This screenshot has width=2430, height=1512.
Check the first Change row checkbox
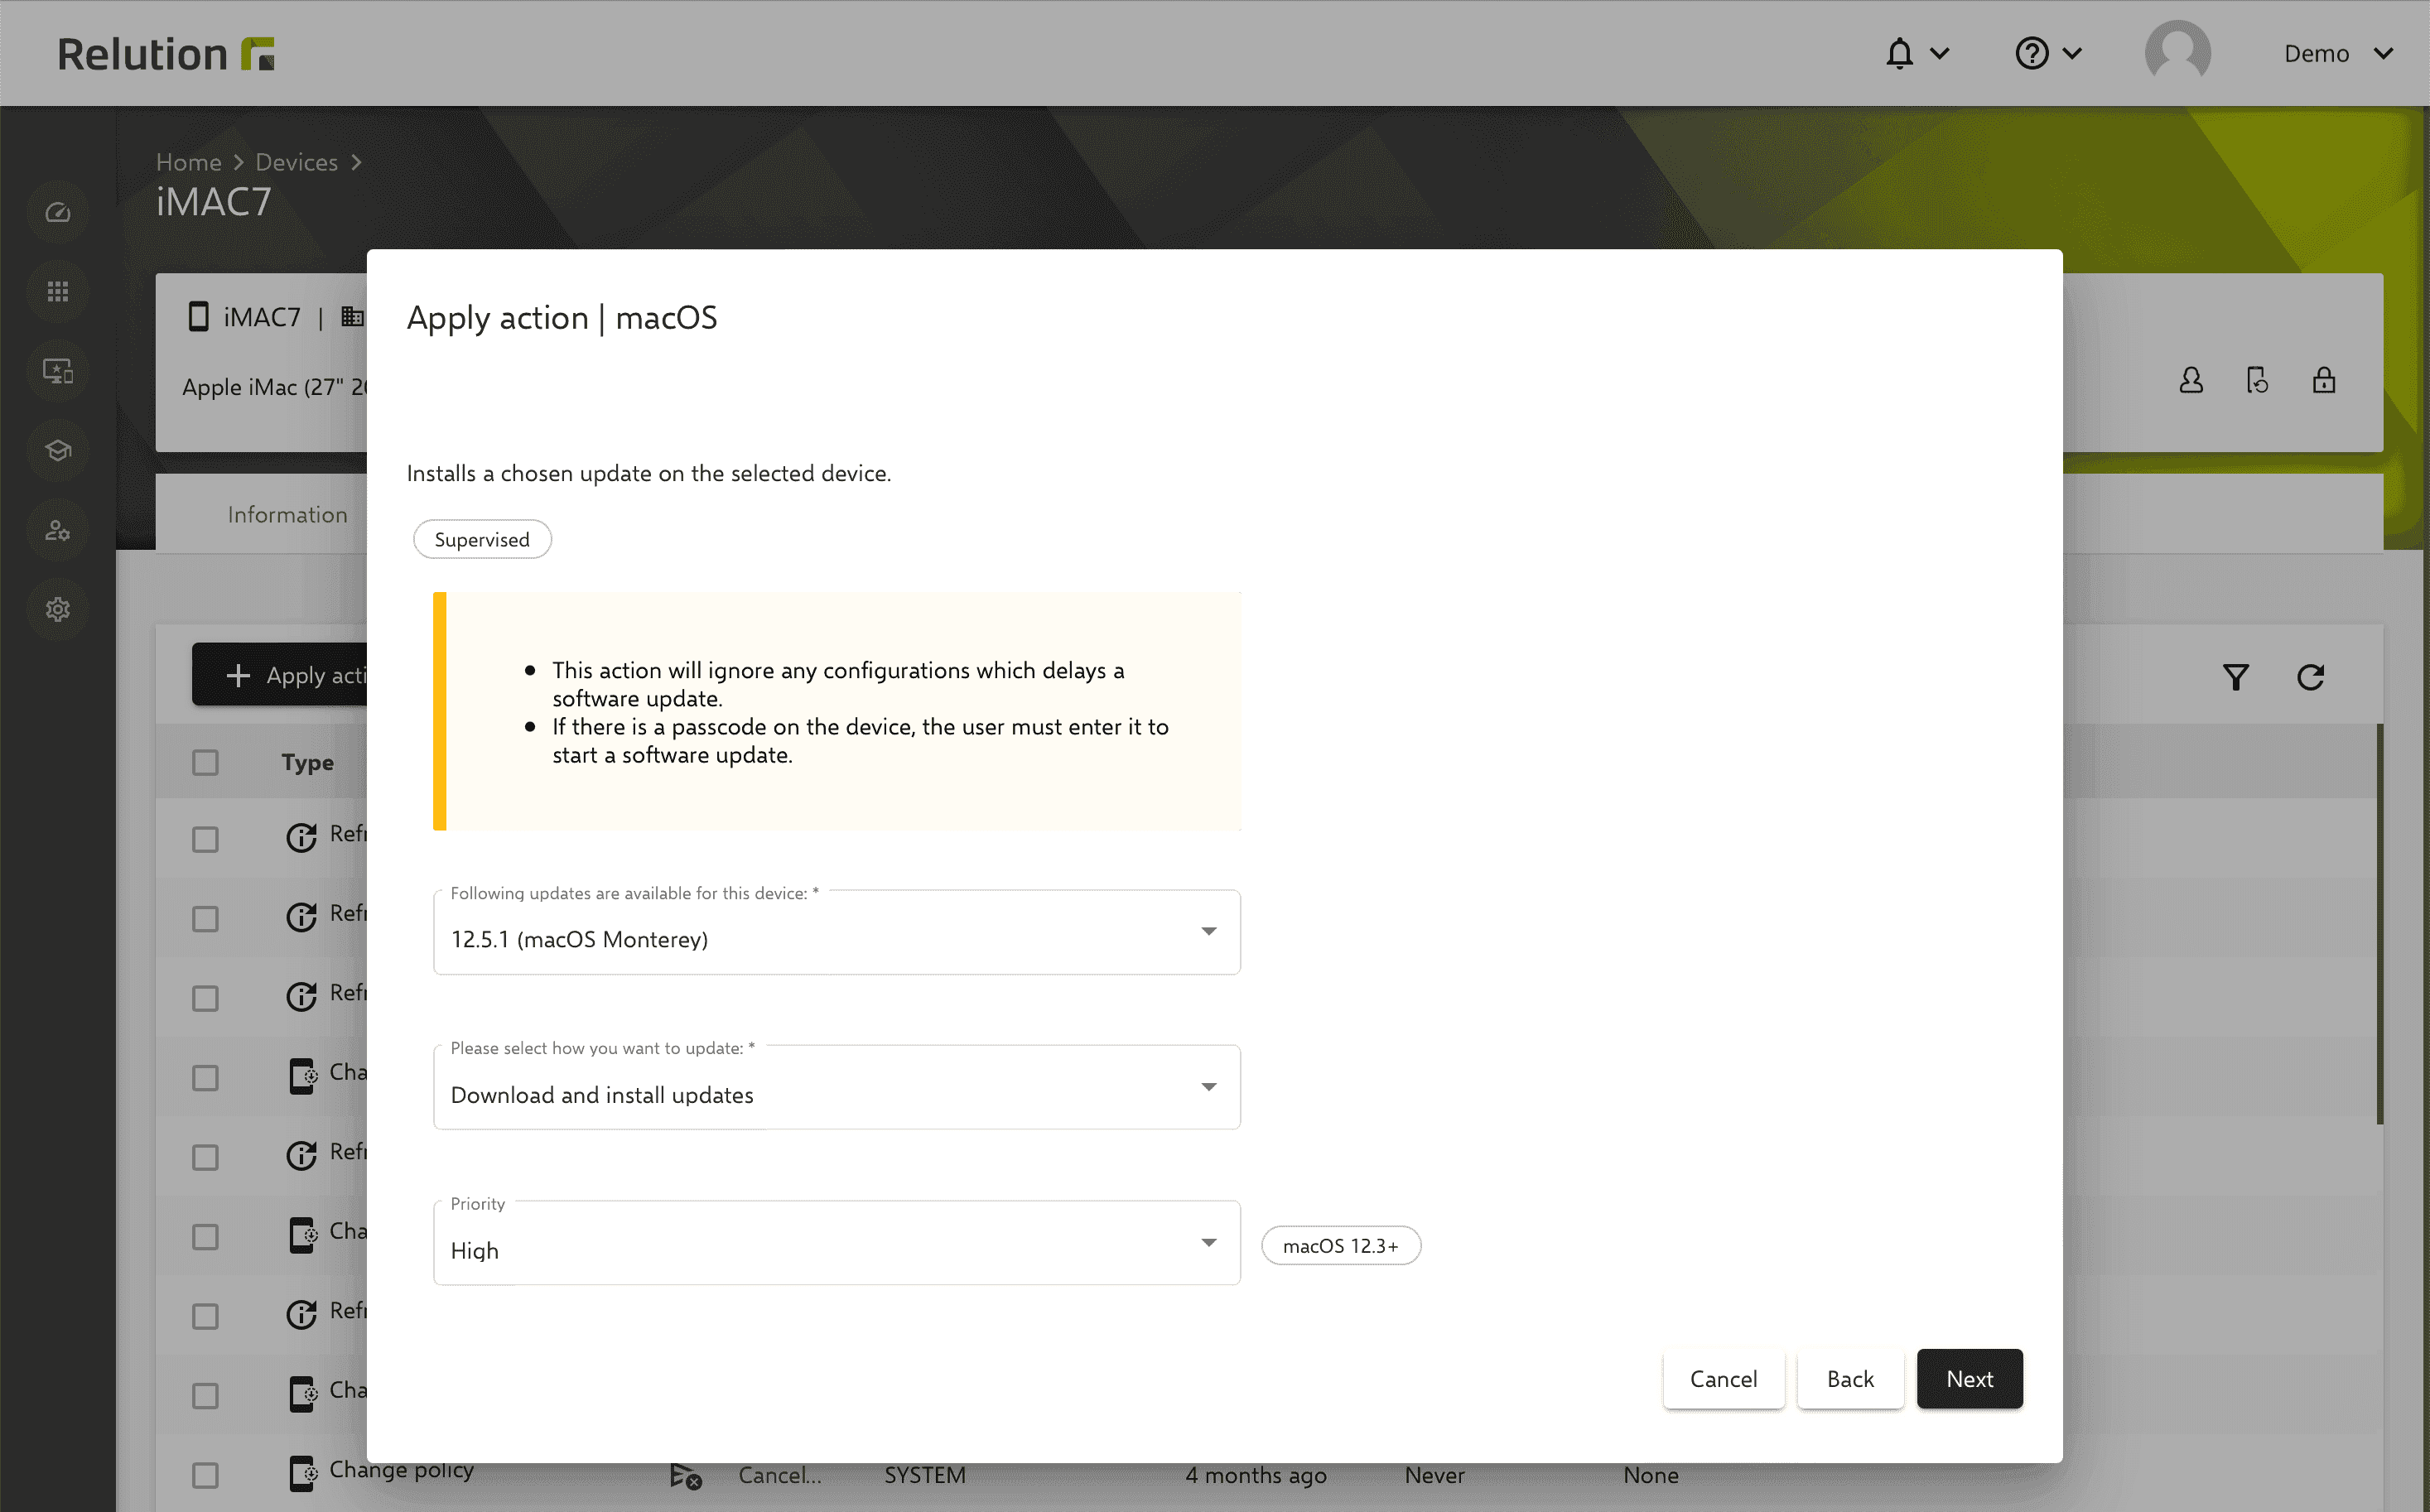coord(205,1077)
